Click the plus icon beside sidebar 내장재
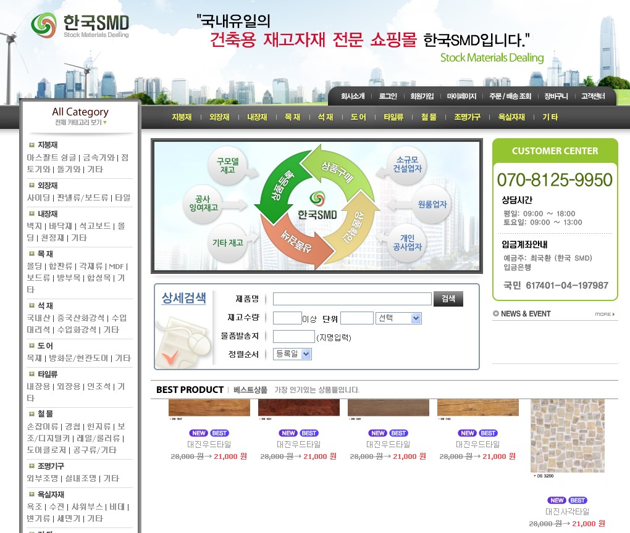Screen dimensions: 630x533 [x=31, y=213]
